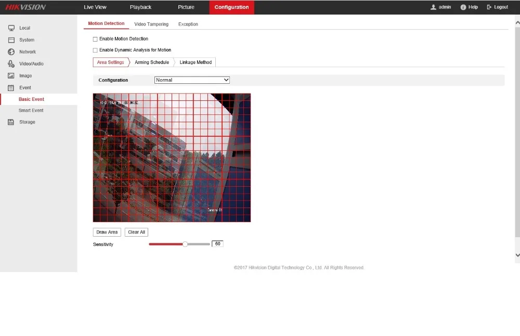Open the Configuration Normal dropdown
The width and height of the screenshot is (520, 336).
[192, 80]
